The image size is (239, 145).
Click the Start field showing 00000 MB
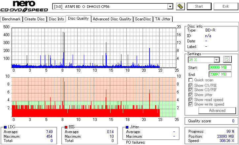point(220,67)
